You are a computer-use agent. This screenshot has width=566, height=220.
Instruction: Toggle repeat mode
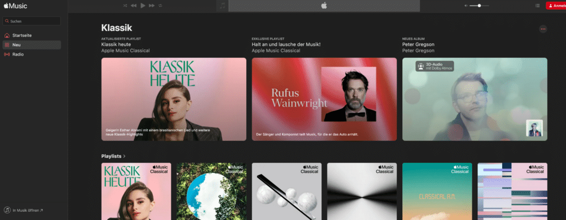pos(160,6)
